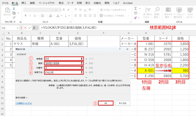Open the font name combo box

[x=38, y=10]
